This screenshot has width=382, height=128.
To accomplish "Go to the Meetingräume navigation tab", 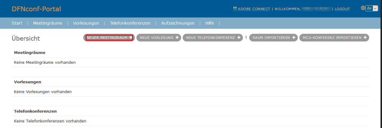I will coord(48,23).
